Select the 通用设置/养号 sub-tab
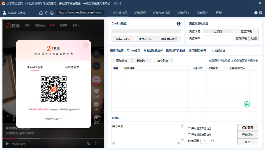 coord(197,51)
